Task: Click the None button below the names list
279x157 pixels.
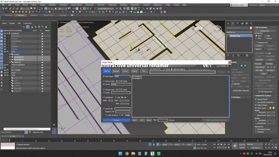Action: [149, 120]
